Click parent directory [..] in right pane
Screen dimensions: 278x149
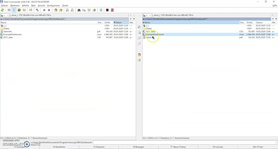coord(147,26)
